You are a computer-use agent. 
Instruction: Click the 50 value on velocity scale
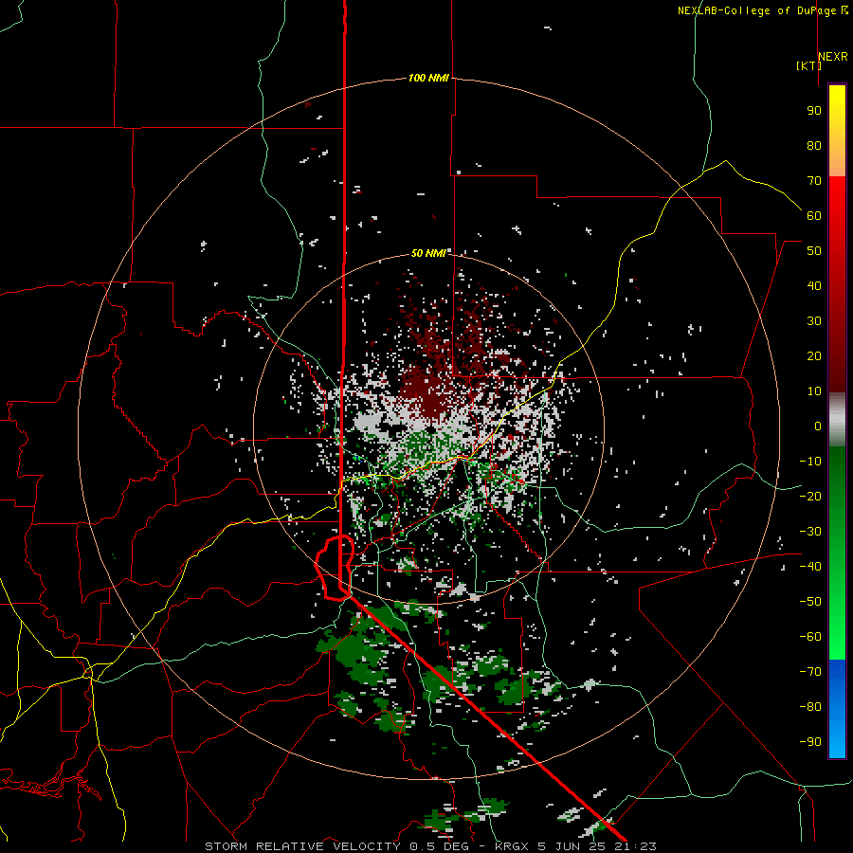(x=814, y=251)
